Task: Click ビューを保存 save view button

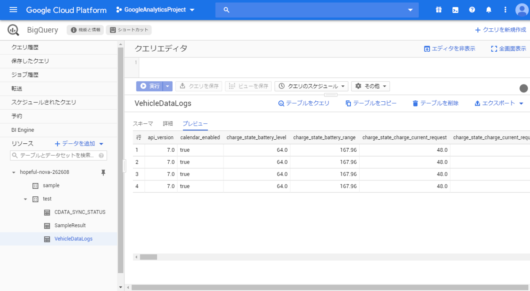Action: point(248,86)
